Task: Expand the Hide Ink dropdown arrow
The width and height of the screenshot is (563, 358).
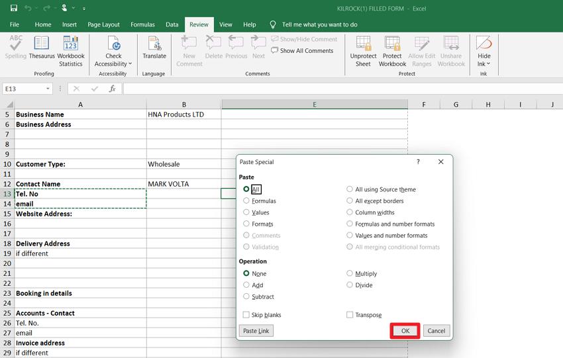Action: point(488,64)
